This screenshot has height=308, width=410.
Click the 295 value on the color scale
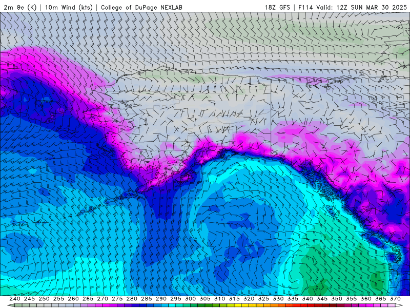tap(176, 299)
